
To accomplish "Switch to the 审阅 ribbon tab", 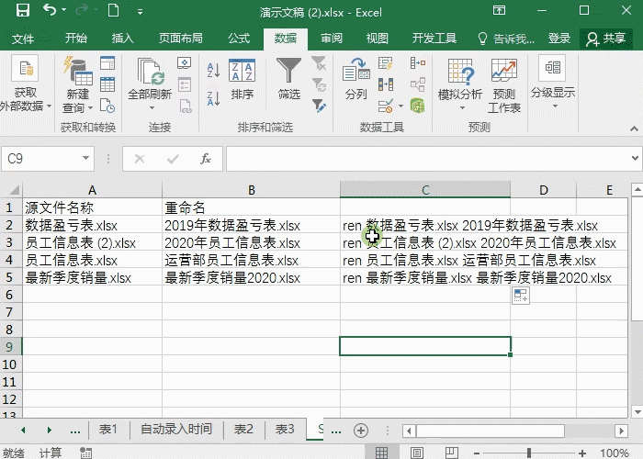I will (332, 39).
